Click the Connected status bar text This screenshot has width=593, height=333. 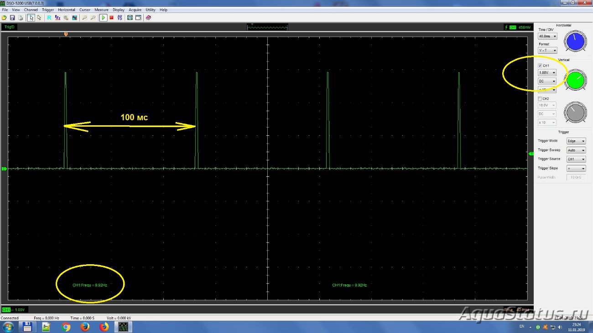10,318
